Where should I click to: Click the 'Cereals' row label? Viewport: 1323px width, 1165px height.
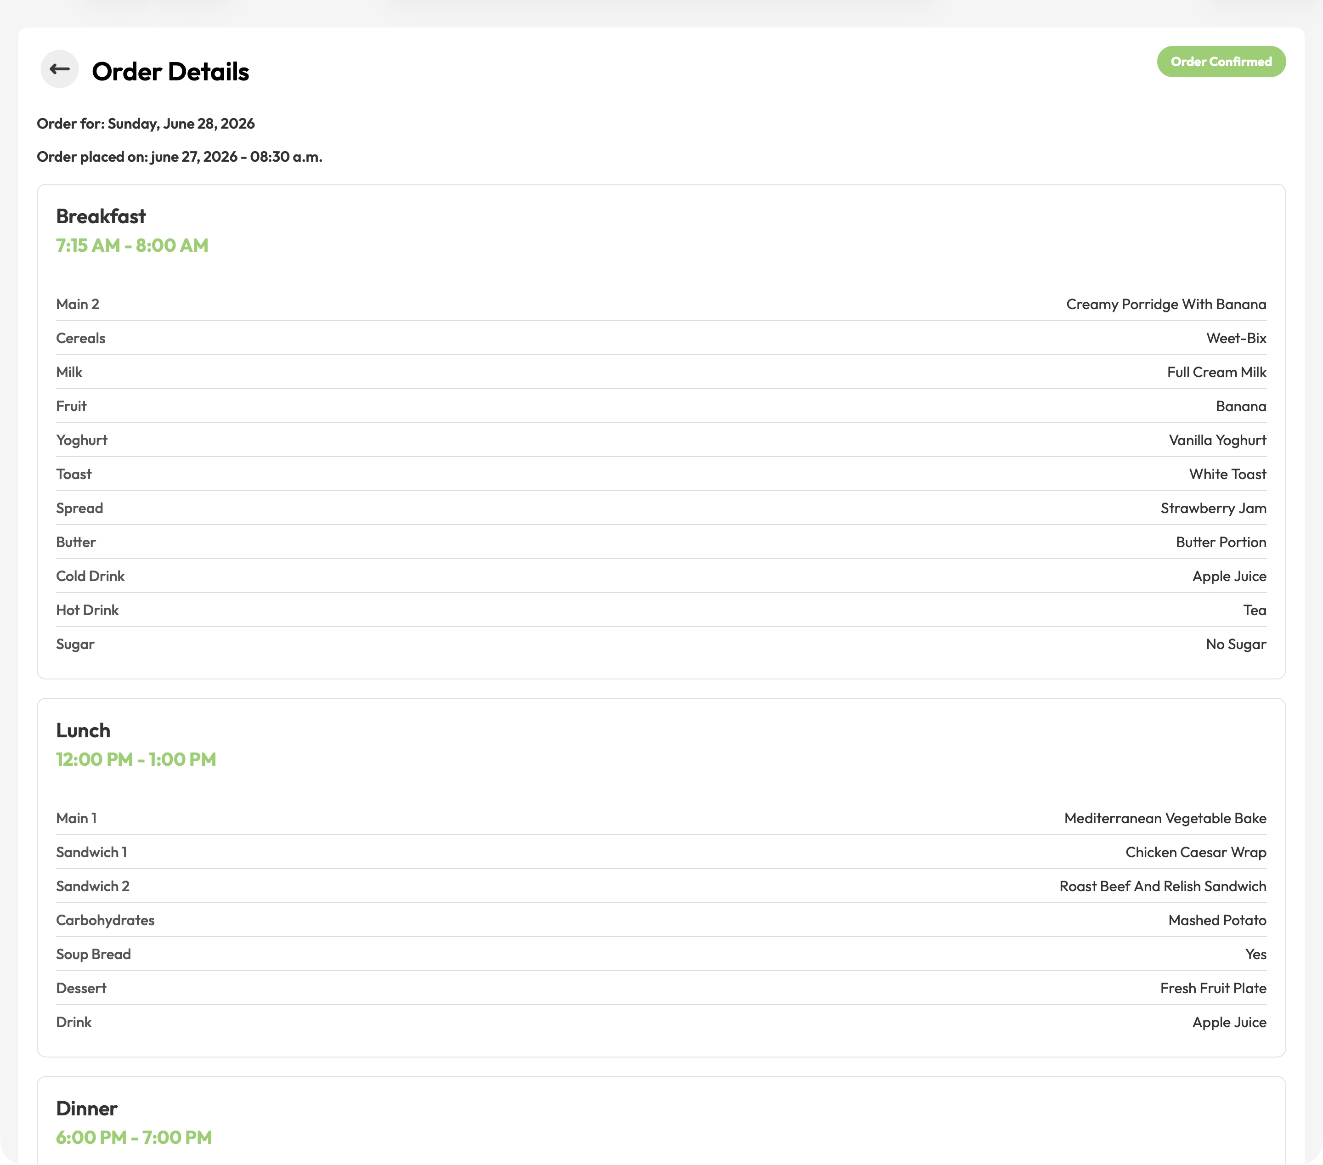[81, 338]
